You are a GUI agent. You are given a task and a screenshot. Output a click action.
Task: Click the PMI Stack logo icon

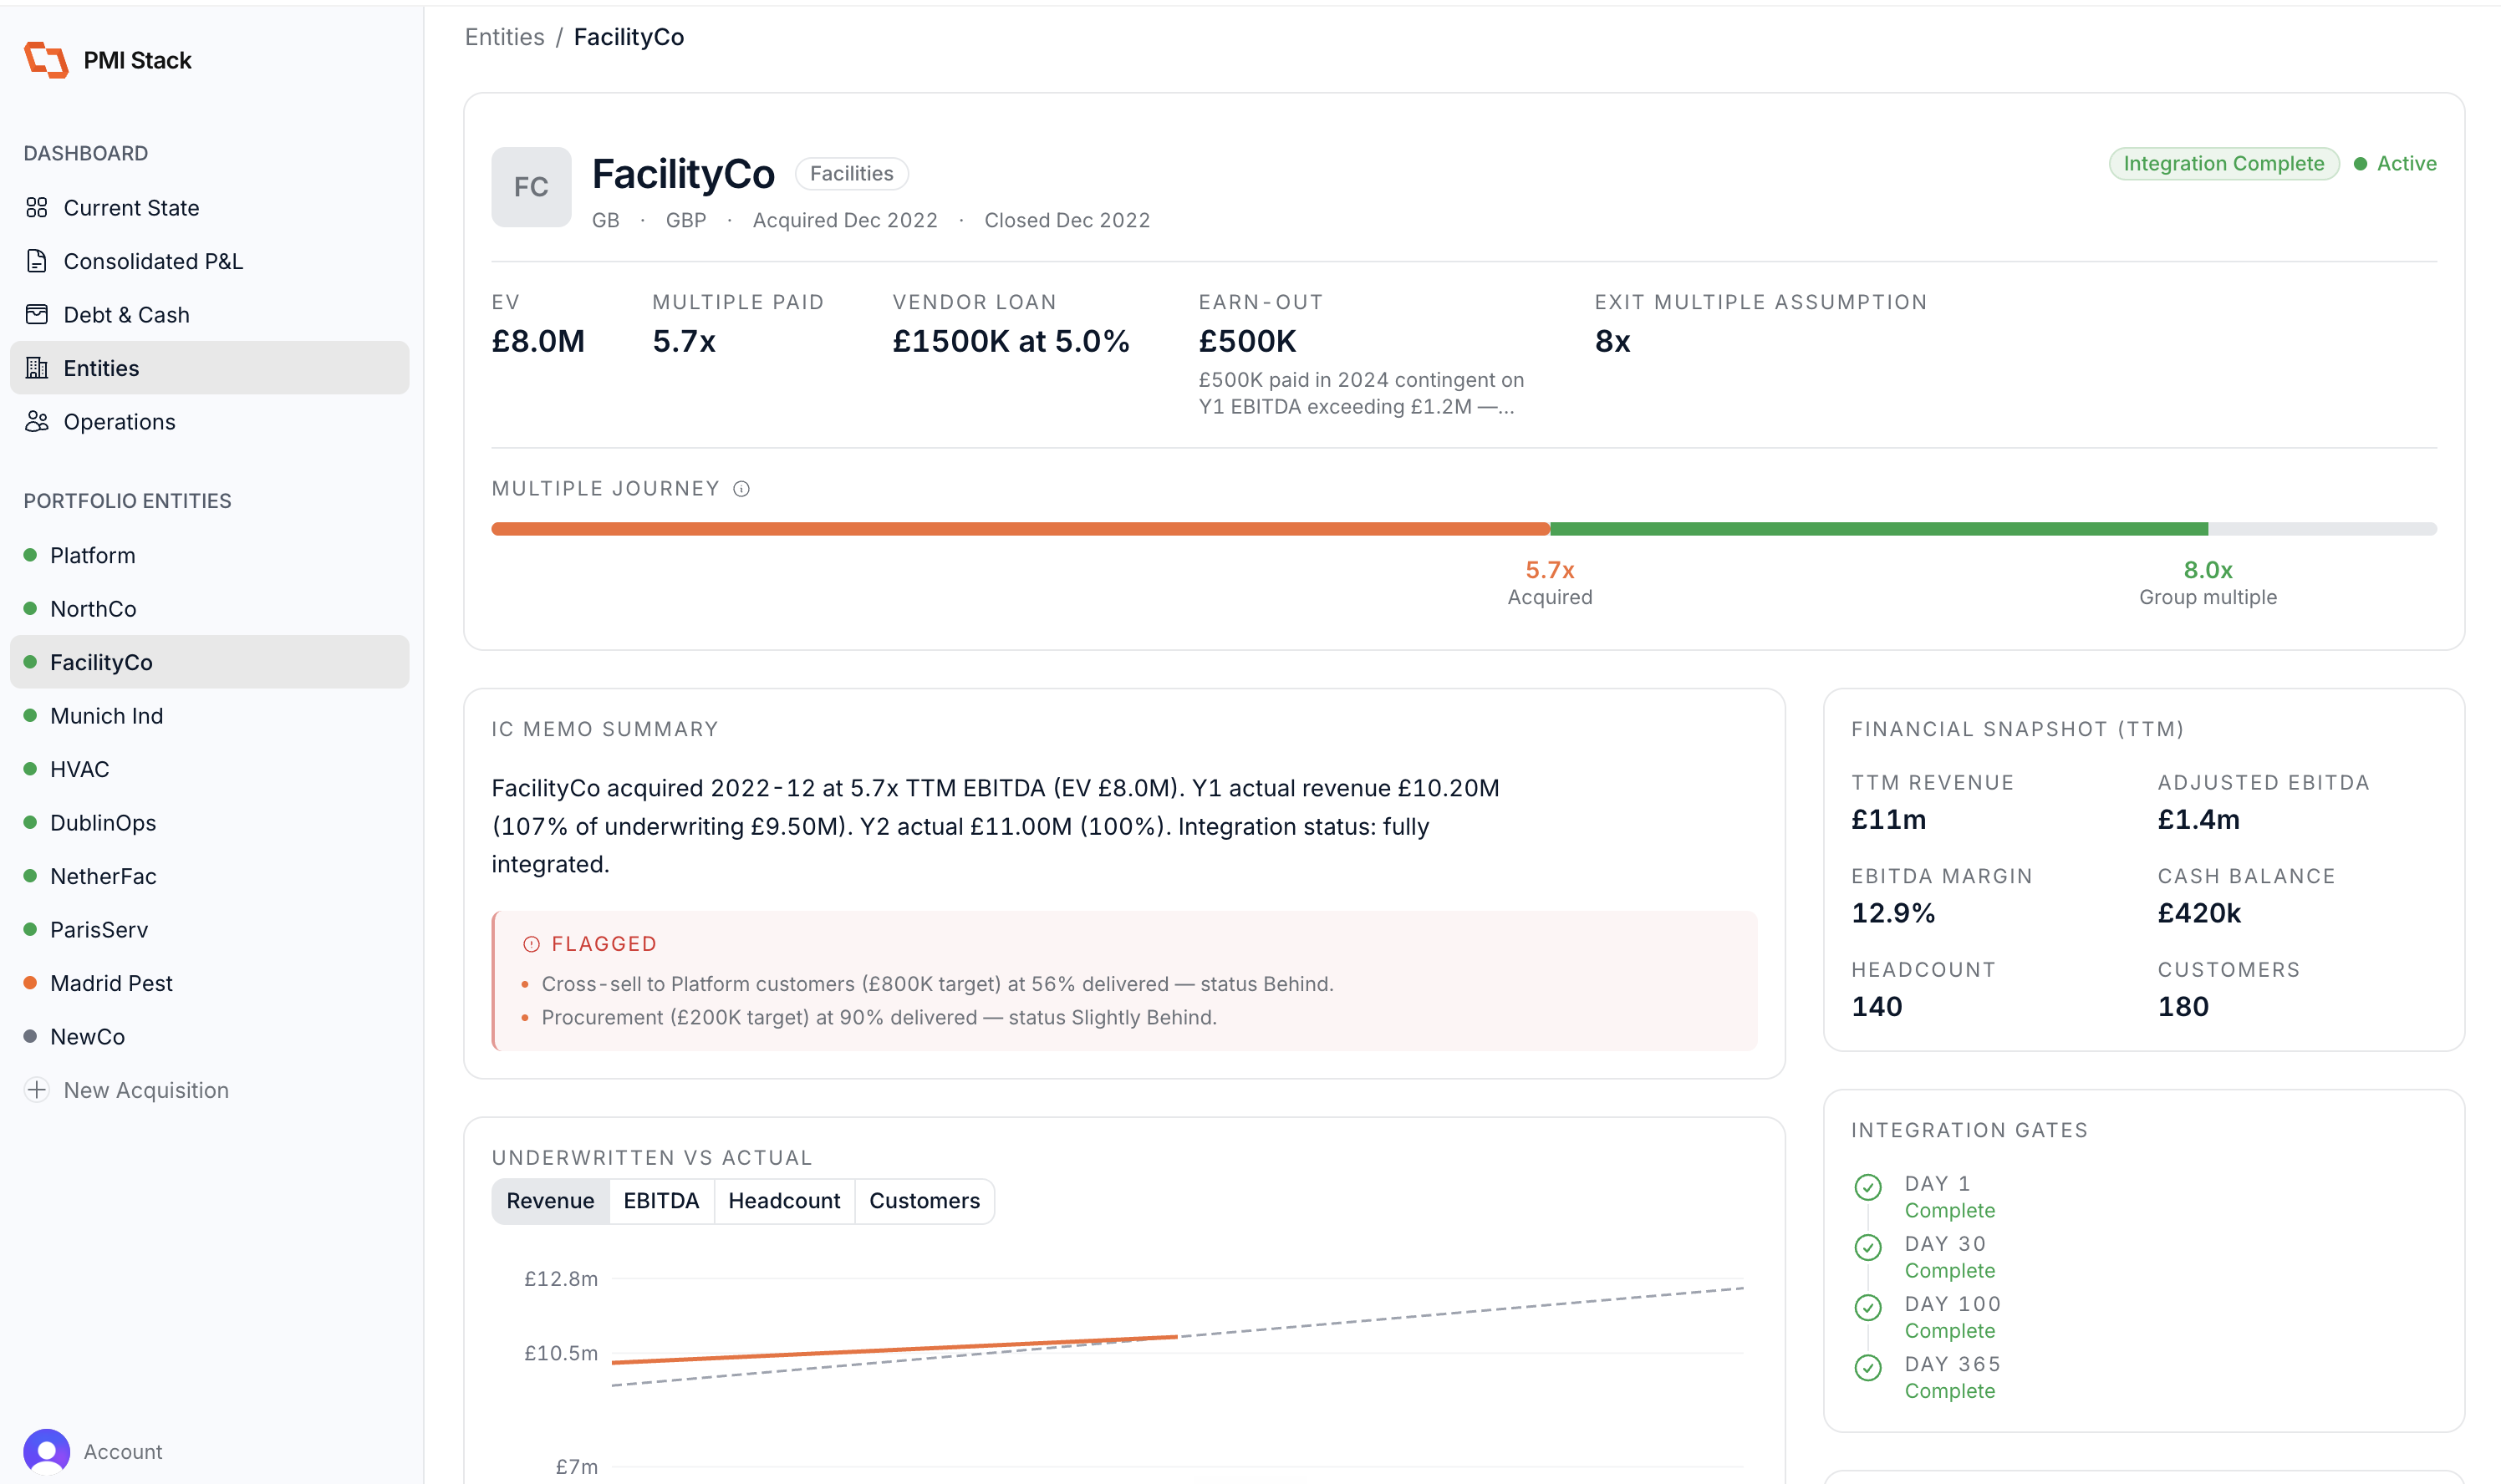pos(46,60)
